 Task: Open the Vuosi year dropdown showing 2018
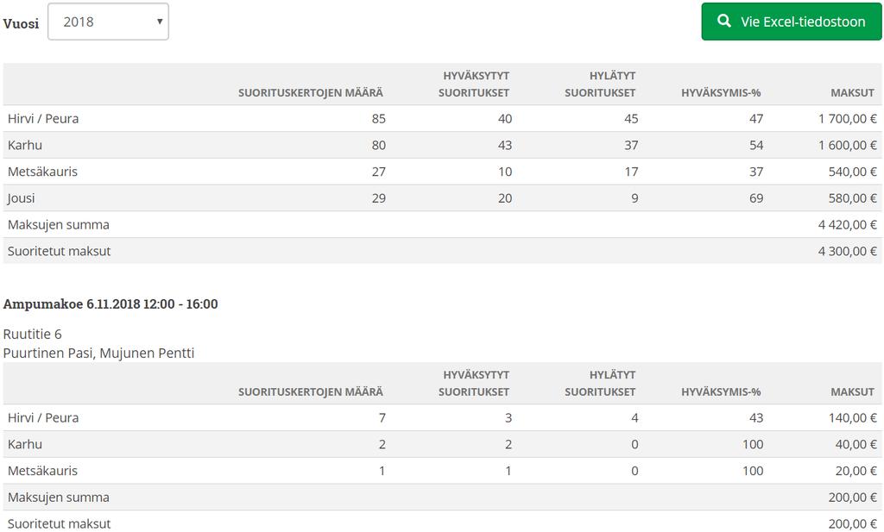coord(108,22)
